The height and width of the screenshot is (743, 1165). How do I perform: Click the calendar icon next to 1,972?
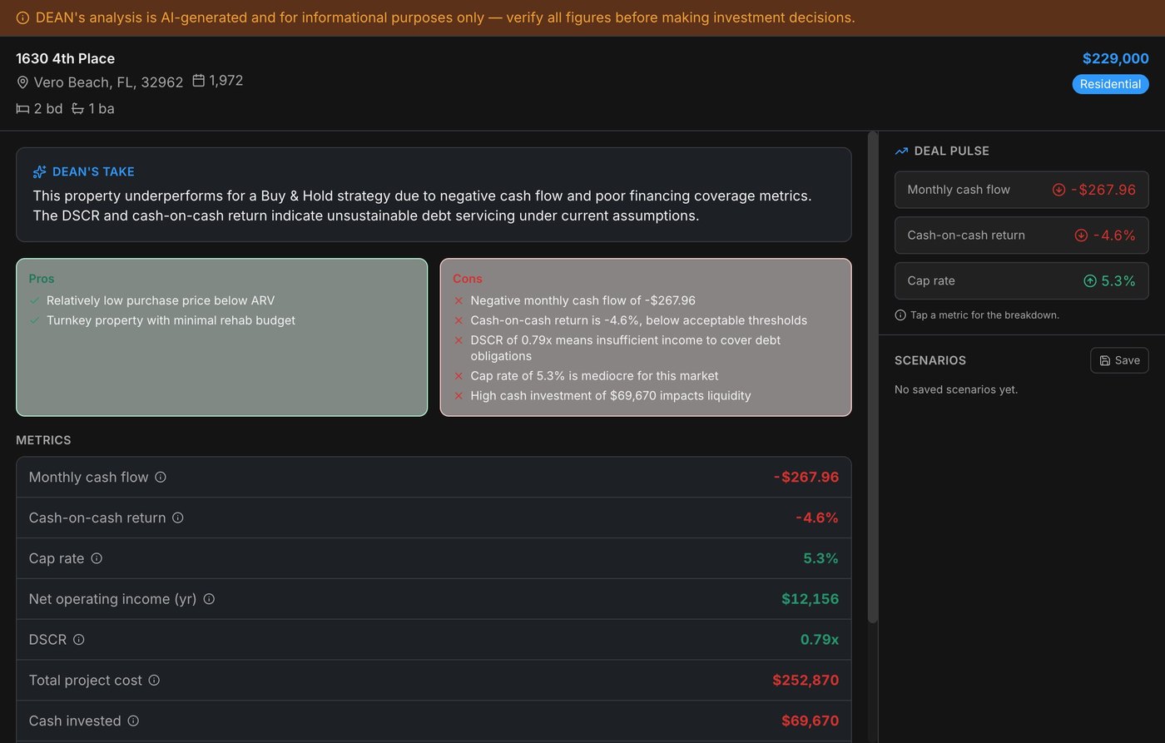[x=199, y=81]
